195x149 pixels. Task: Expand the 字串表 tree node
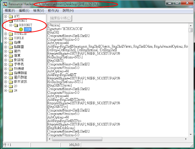click(5, 64)
